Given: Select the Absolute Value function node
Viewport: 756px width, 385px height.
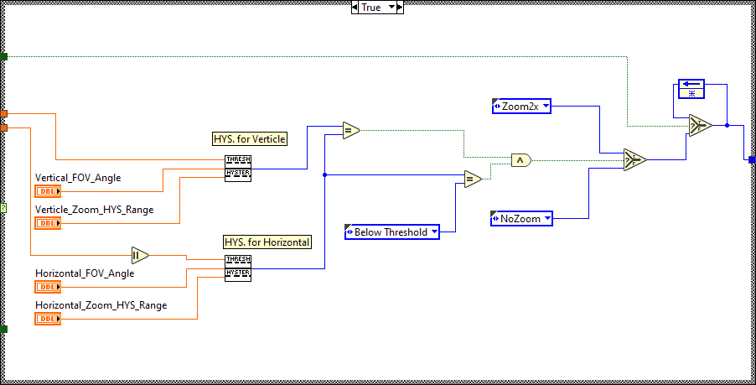Looking at the screenshot, I should (x=139, y=255).
